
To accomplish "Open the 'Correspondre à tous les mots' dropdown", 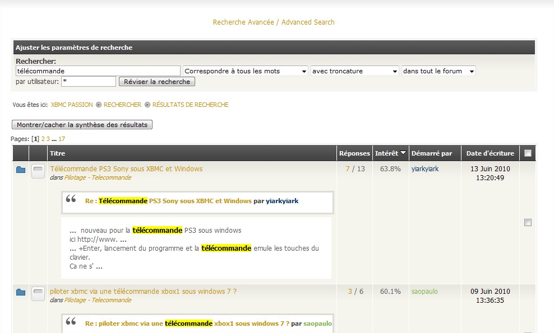I will point(246,71).
